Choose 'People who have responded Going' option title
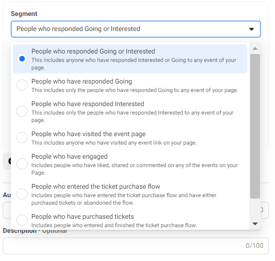 tap(82, 81)
